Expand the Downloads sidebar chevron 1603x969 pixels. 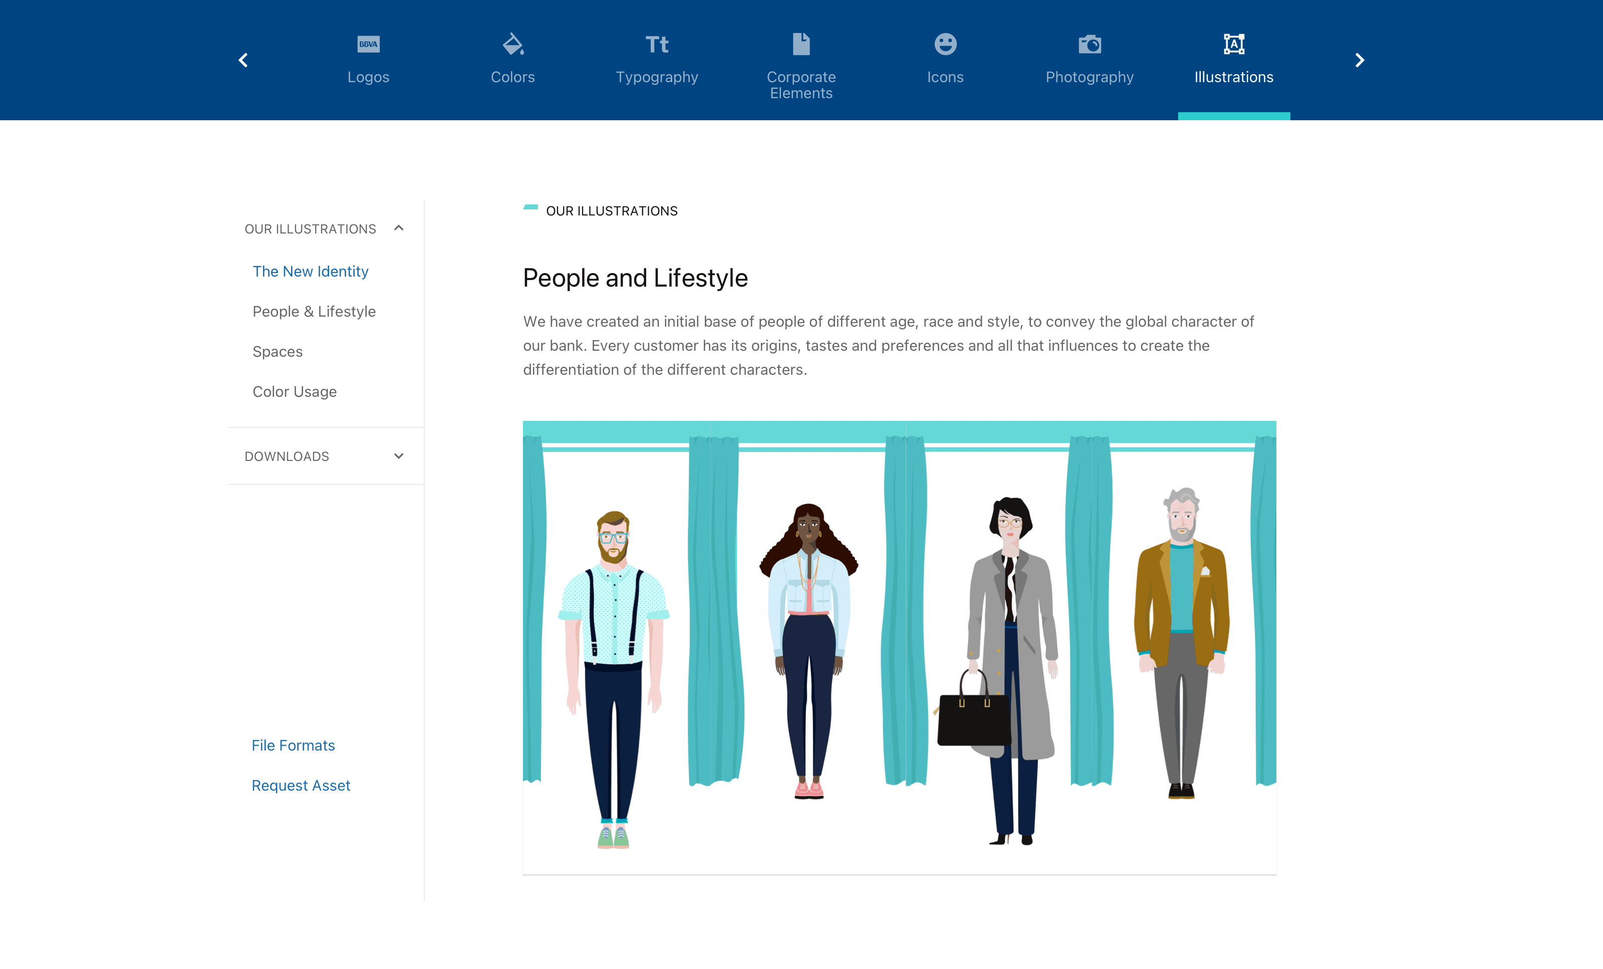click(399, 456)
